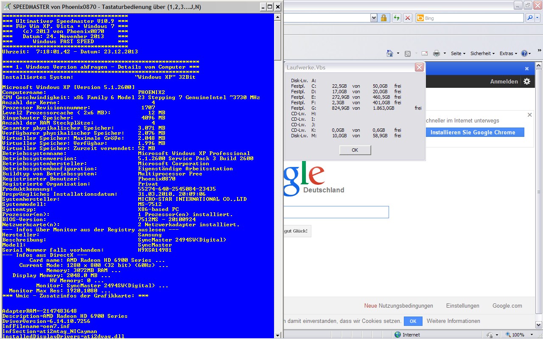Image resolution: width=543 pixels, height=339 pixels.
Task: Click the Uhrzeit date line in console
Action: pyautogui.click(x=70, y=52)
